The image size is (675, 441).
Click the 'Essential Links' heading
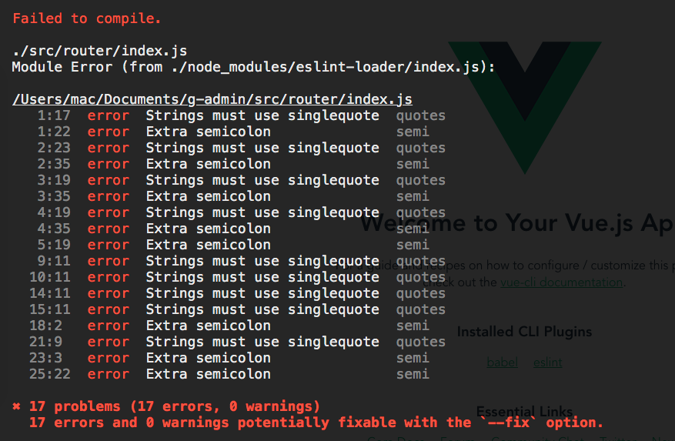[524, 411]
